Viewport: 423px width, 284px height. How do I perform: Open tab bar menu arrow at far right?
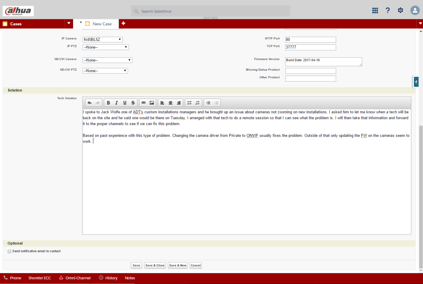420,24
